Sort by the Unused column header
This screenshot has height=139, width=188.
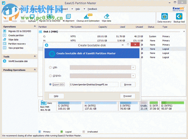(139, 27)
